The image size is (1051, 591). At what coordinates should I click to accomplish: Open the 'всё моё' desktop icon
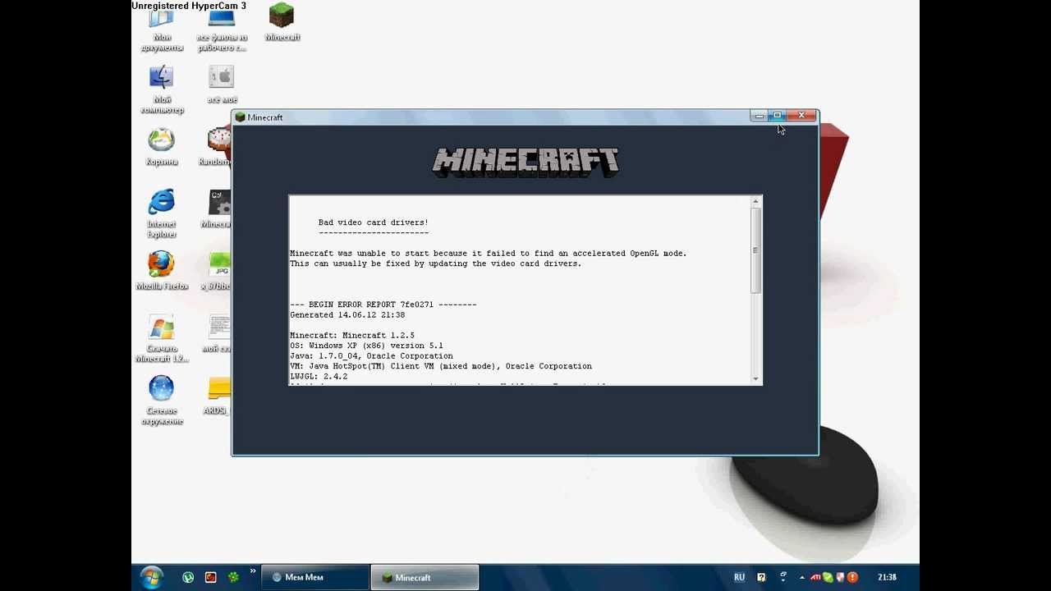(222, 85)
